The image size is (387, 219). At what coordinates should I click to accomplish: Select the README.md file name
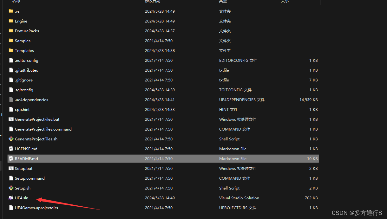click(26, 159)
